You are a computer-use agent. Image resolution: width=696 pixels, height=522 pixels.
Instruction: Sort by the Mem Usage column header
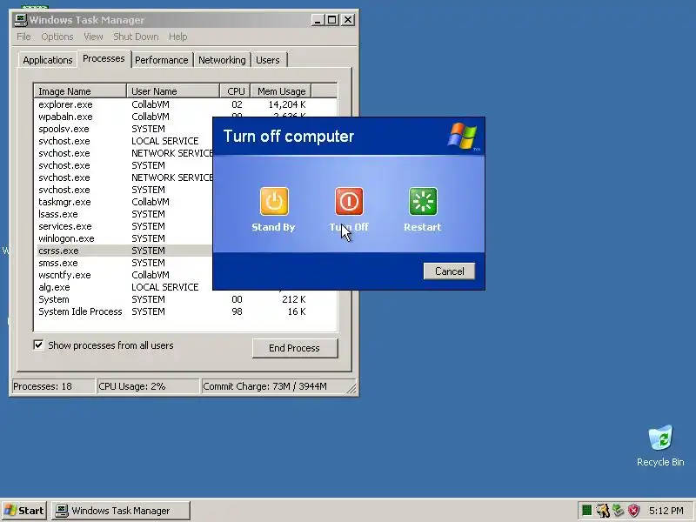point(281,91)
